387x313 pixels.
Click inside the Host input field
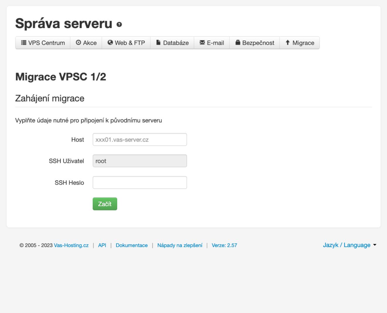[x=140, y=140]
